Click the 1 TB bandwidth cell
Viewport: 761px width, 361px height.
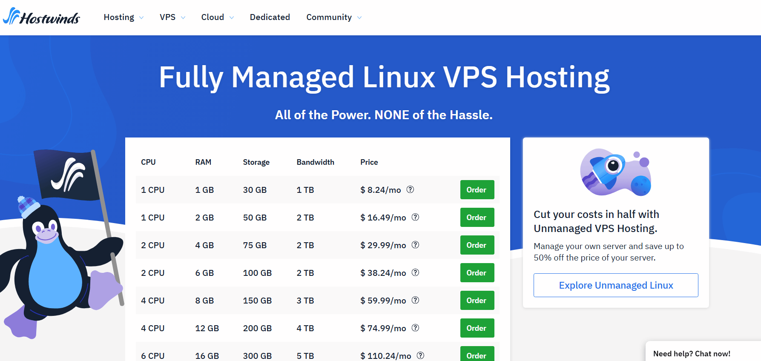pyautogui.click(x=305, y=190)
